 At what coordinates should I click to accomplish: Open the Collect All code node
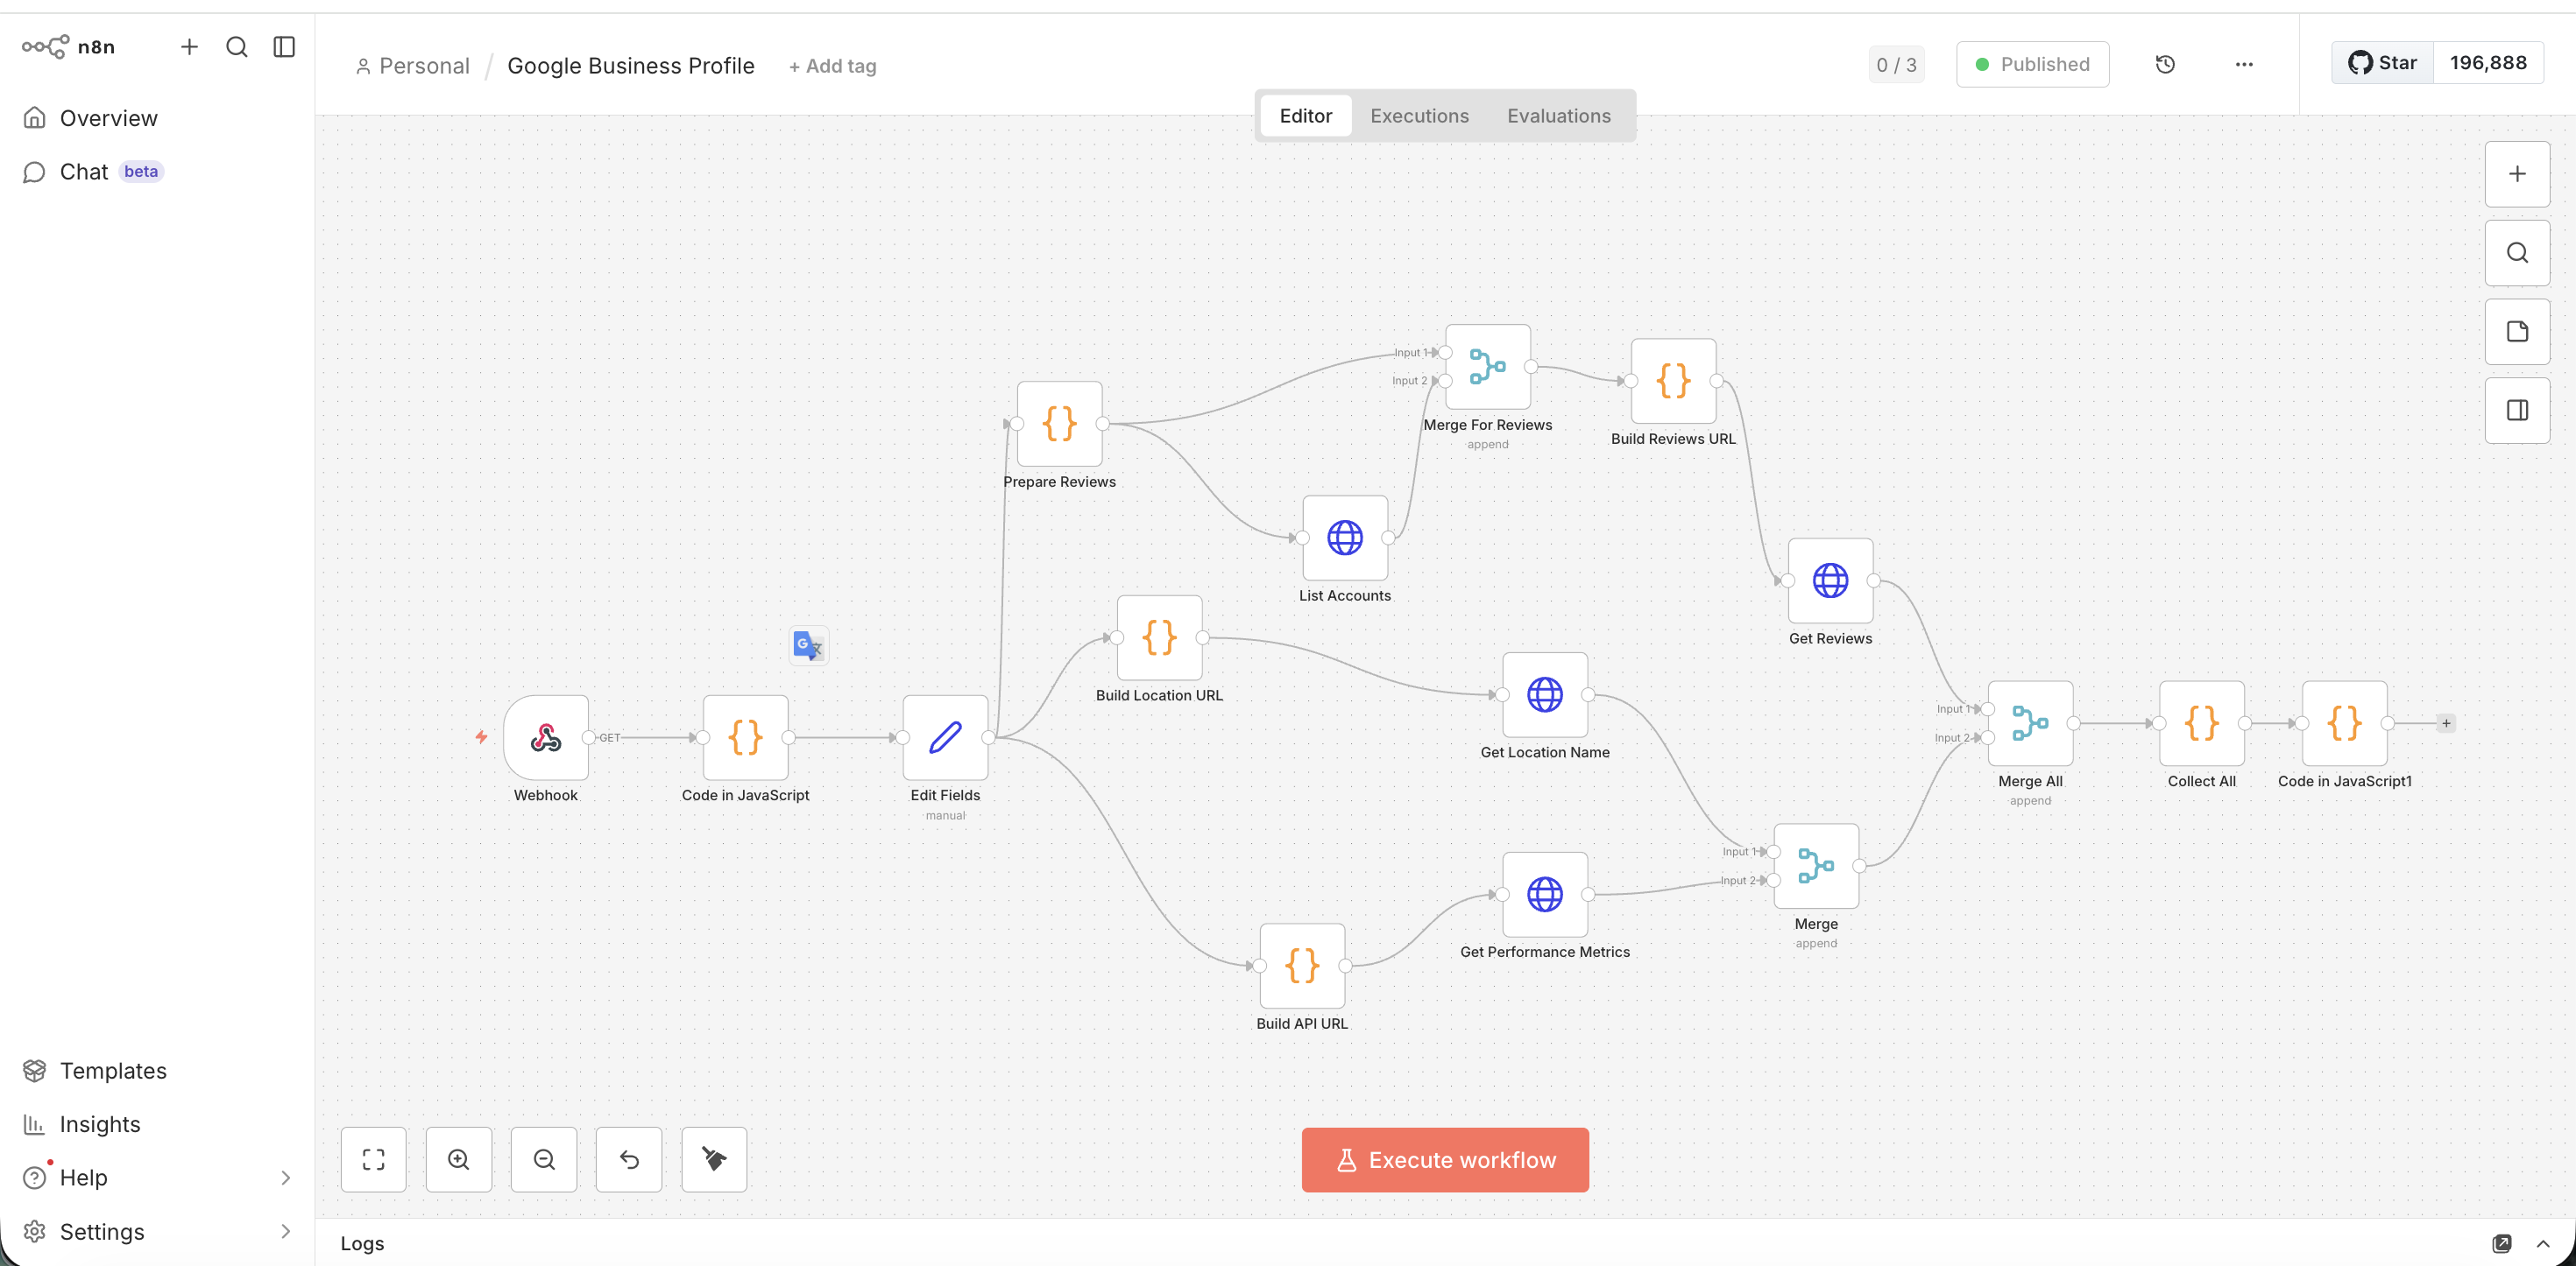(2202, 723)
